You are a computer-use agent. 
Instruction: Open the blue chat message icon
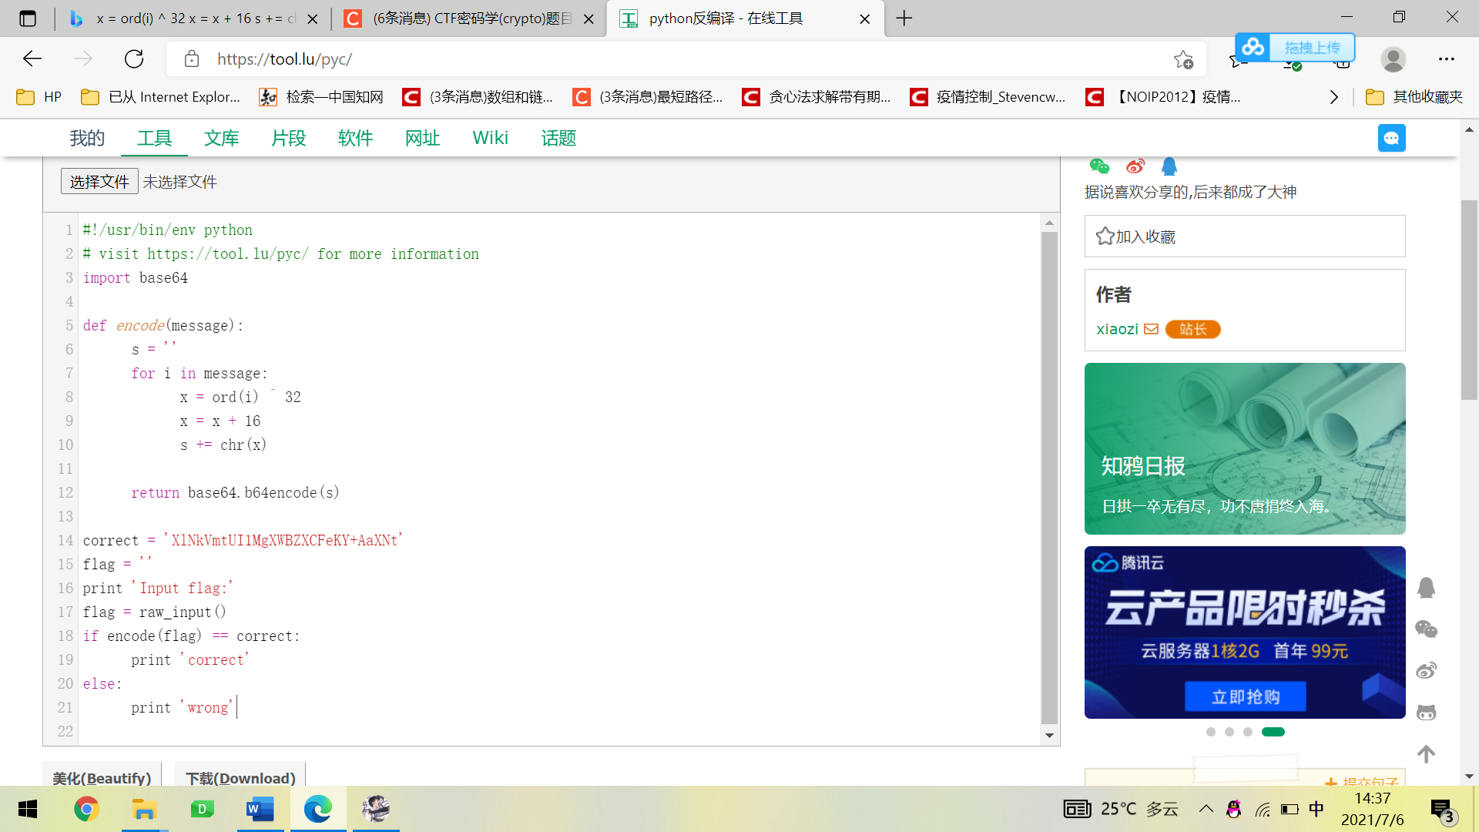1391,139
